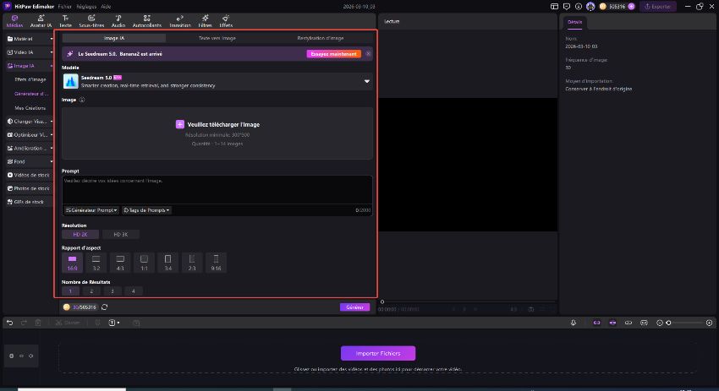Open the Transition tool

(179, 21)
